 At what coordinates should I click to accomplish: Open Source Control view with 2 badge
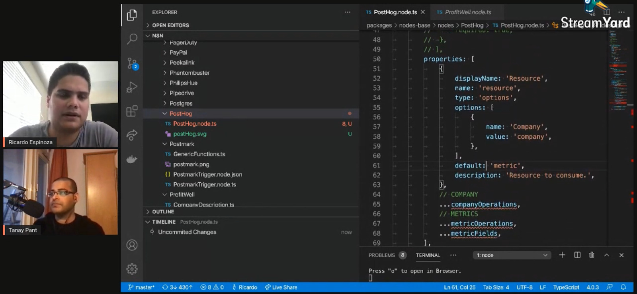[132, 64]
